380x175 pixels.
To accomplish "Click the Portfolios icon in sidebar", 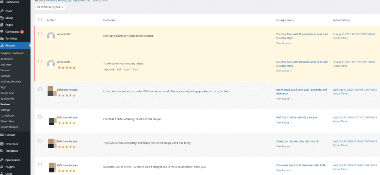I will (x=2, y=39).
